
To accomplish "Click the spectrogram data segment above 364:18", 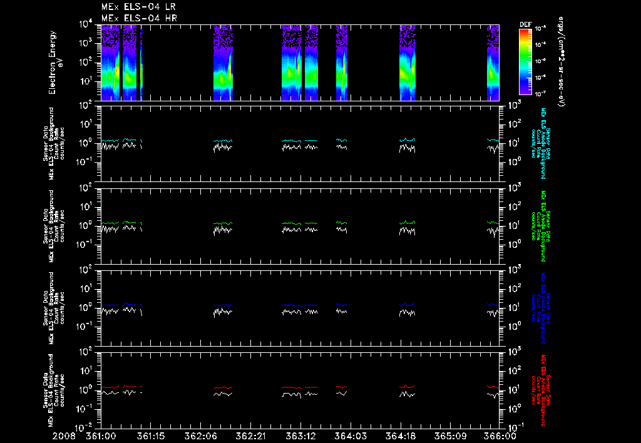I will [x=408, y=63].
